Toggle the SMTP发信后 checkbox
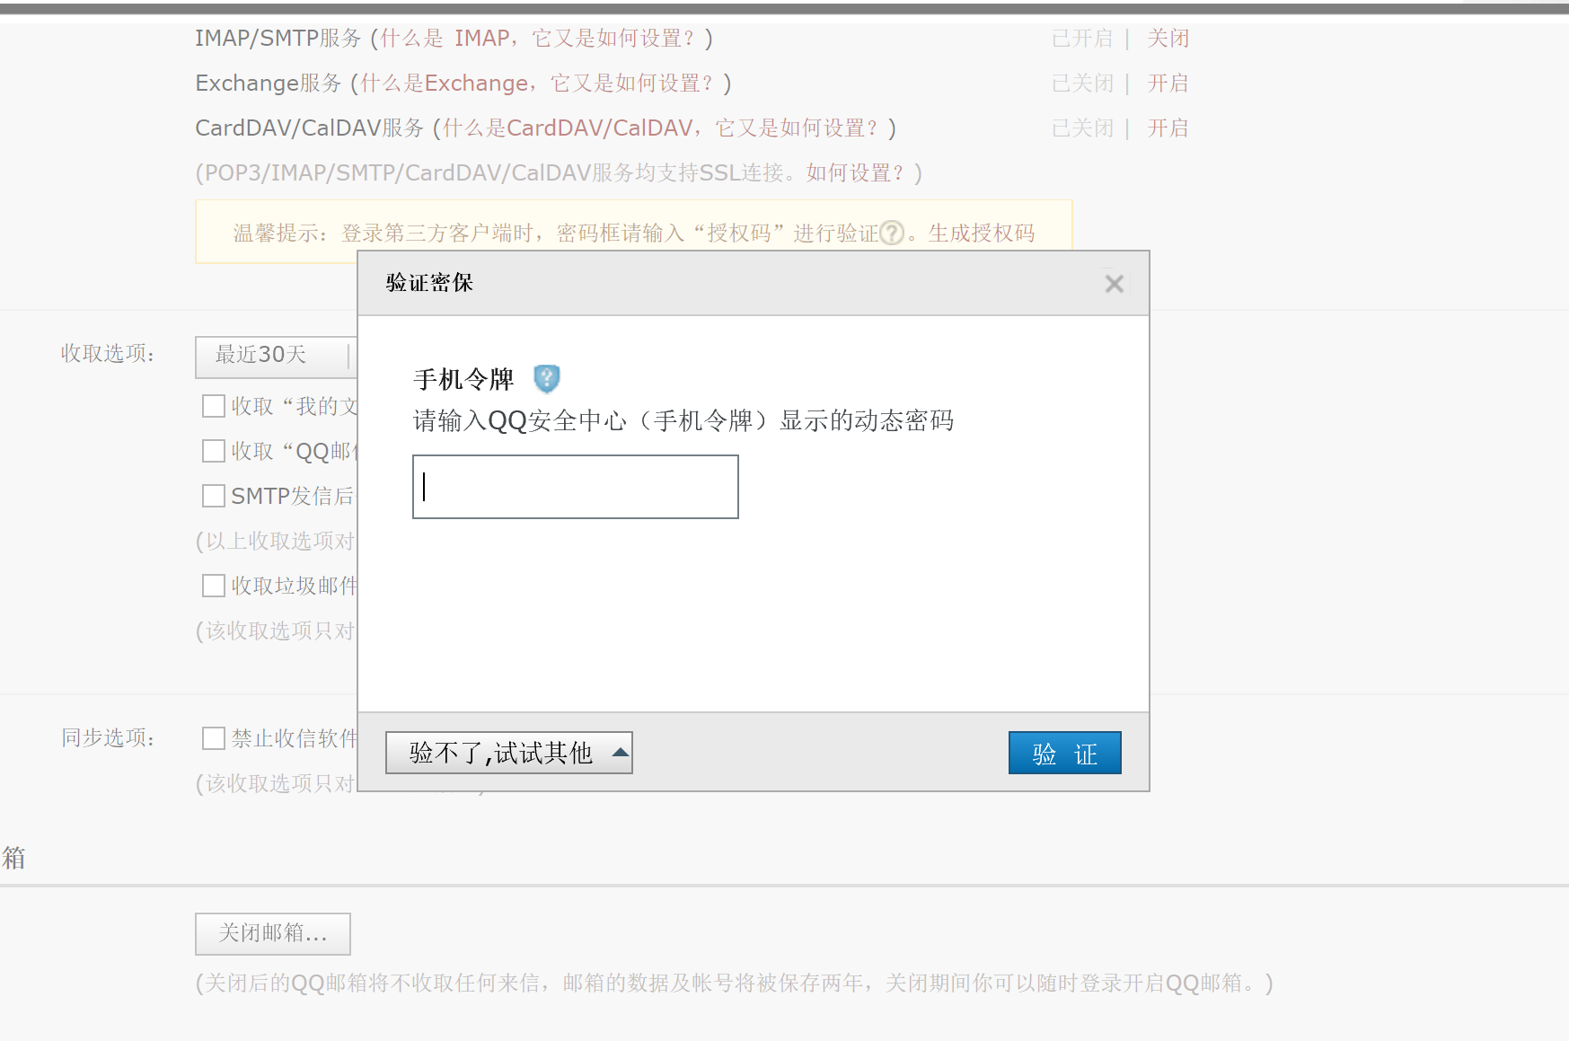Viewport: 1569px width, 1041px height. point(214,496)
